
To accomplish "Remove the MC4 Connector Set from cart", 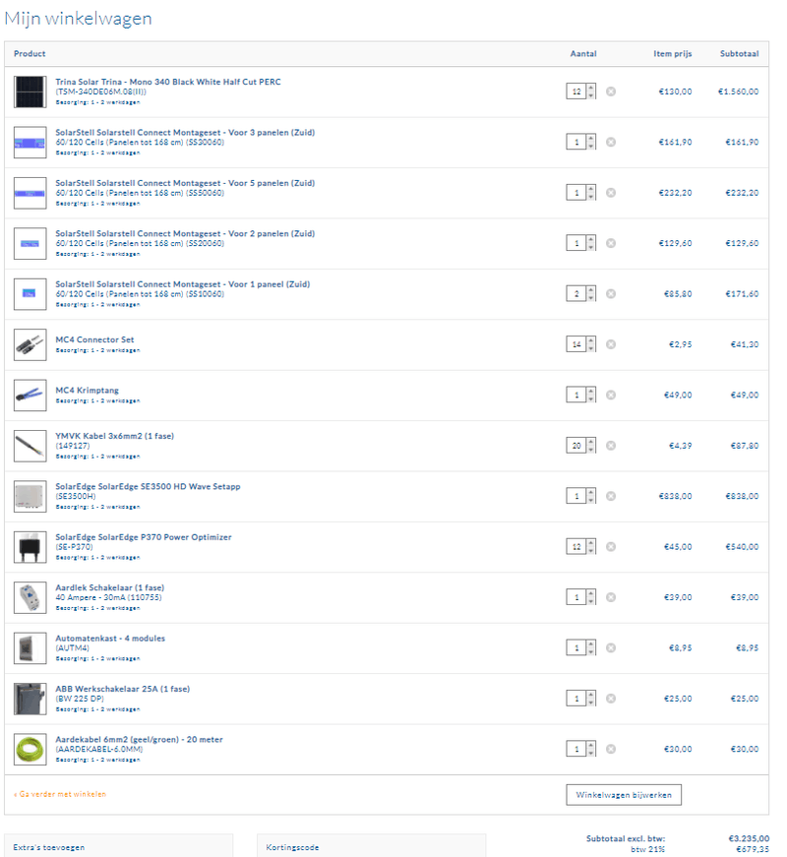I will [611, 343].
